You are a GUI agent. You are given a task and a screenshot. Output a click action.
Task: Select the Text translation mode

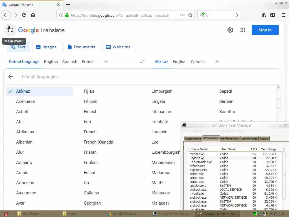point(18,47)
